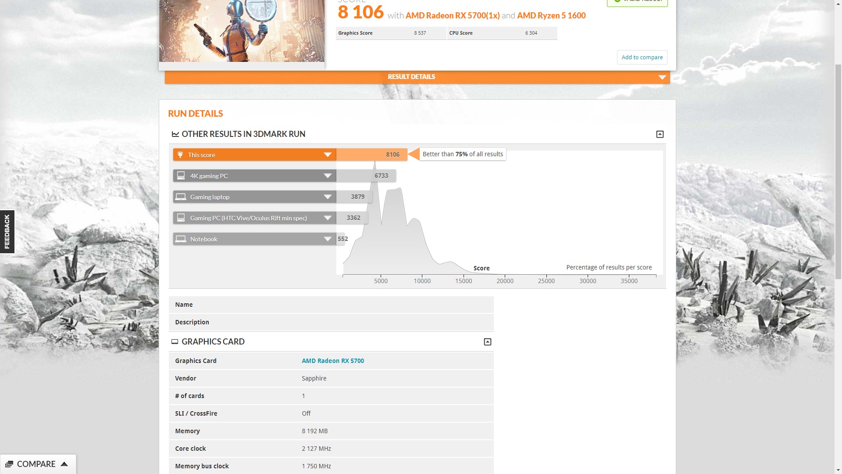This screenshot has height=474, width=842.
Task: Expand the Gaming laptop dropdown arrow
Action: pyautogui.click(x=327, y=197)
